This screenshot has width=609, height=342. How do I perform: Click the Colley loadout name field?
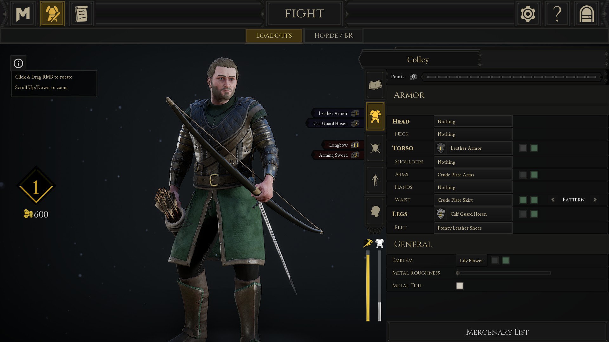(x=418, y=60)
